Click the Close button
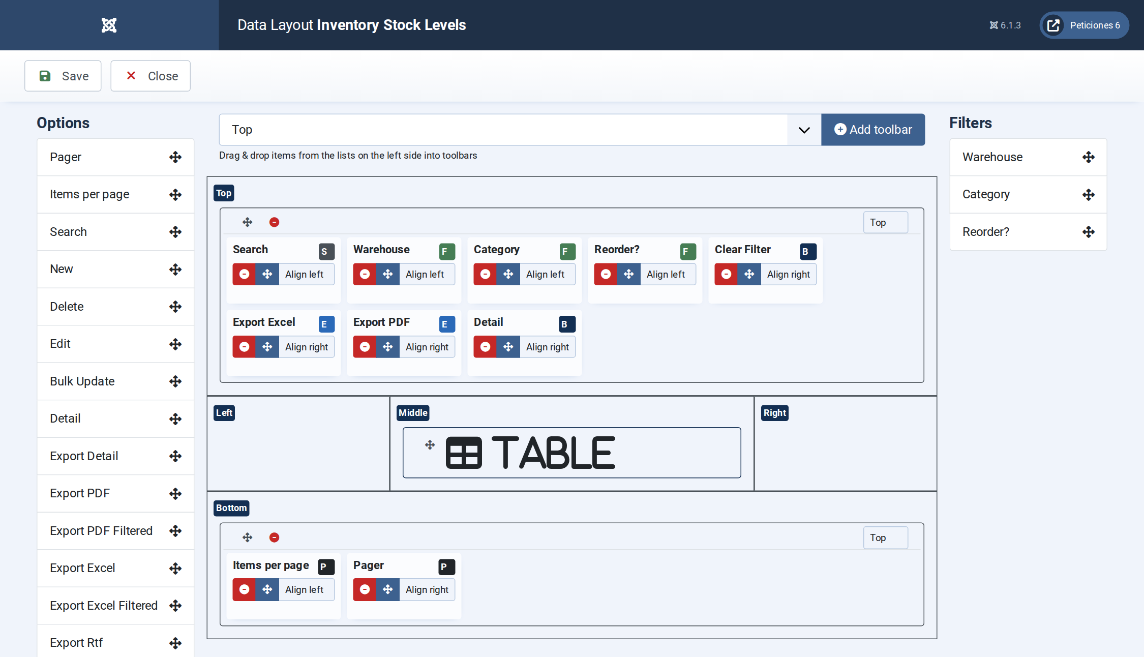 coord(150,76)
